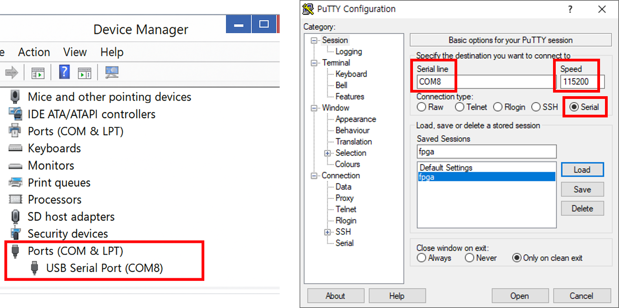
Task: Click the Delete session button
Action: [582, 208]
